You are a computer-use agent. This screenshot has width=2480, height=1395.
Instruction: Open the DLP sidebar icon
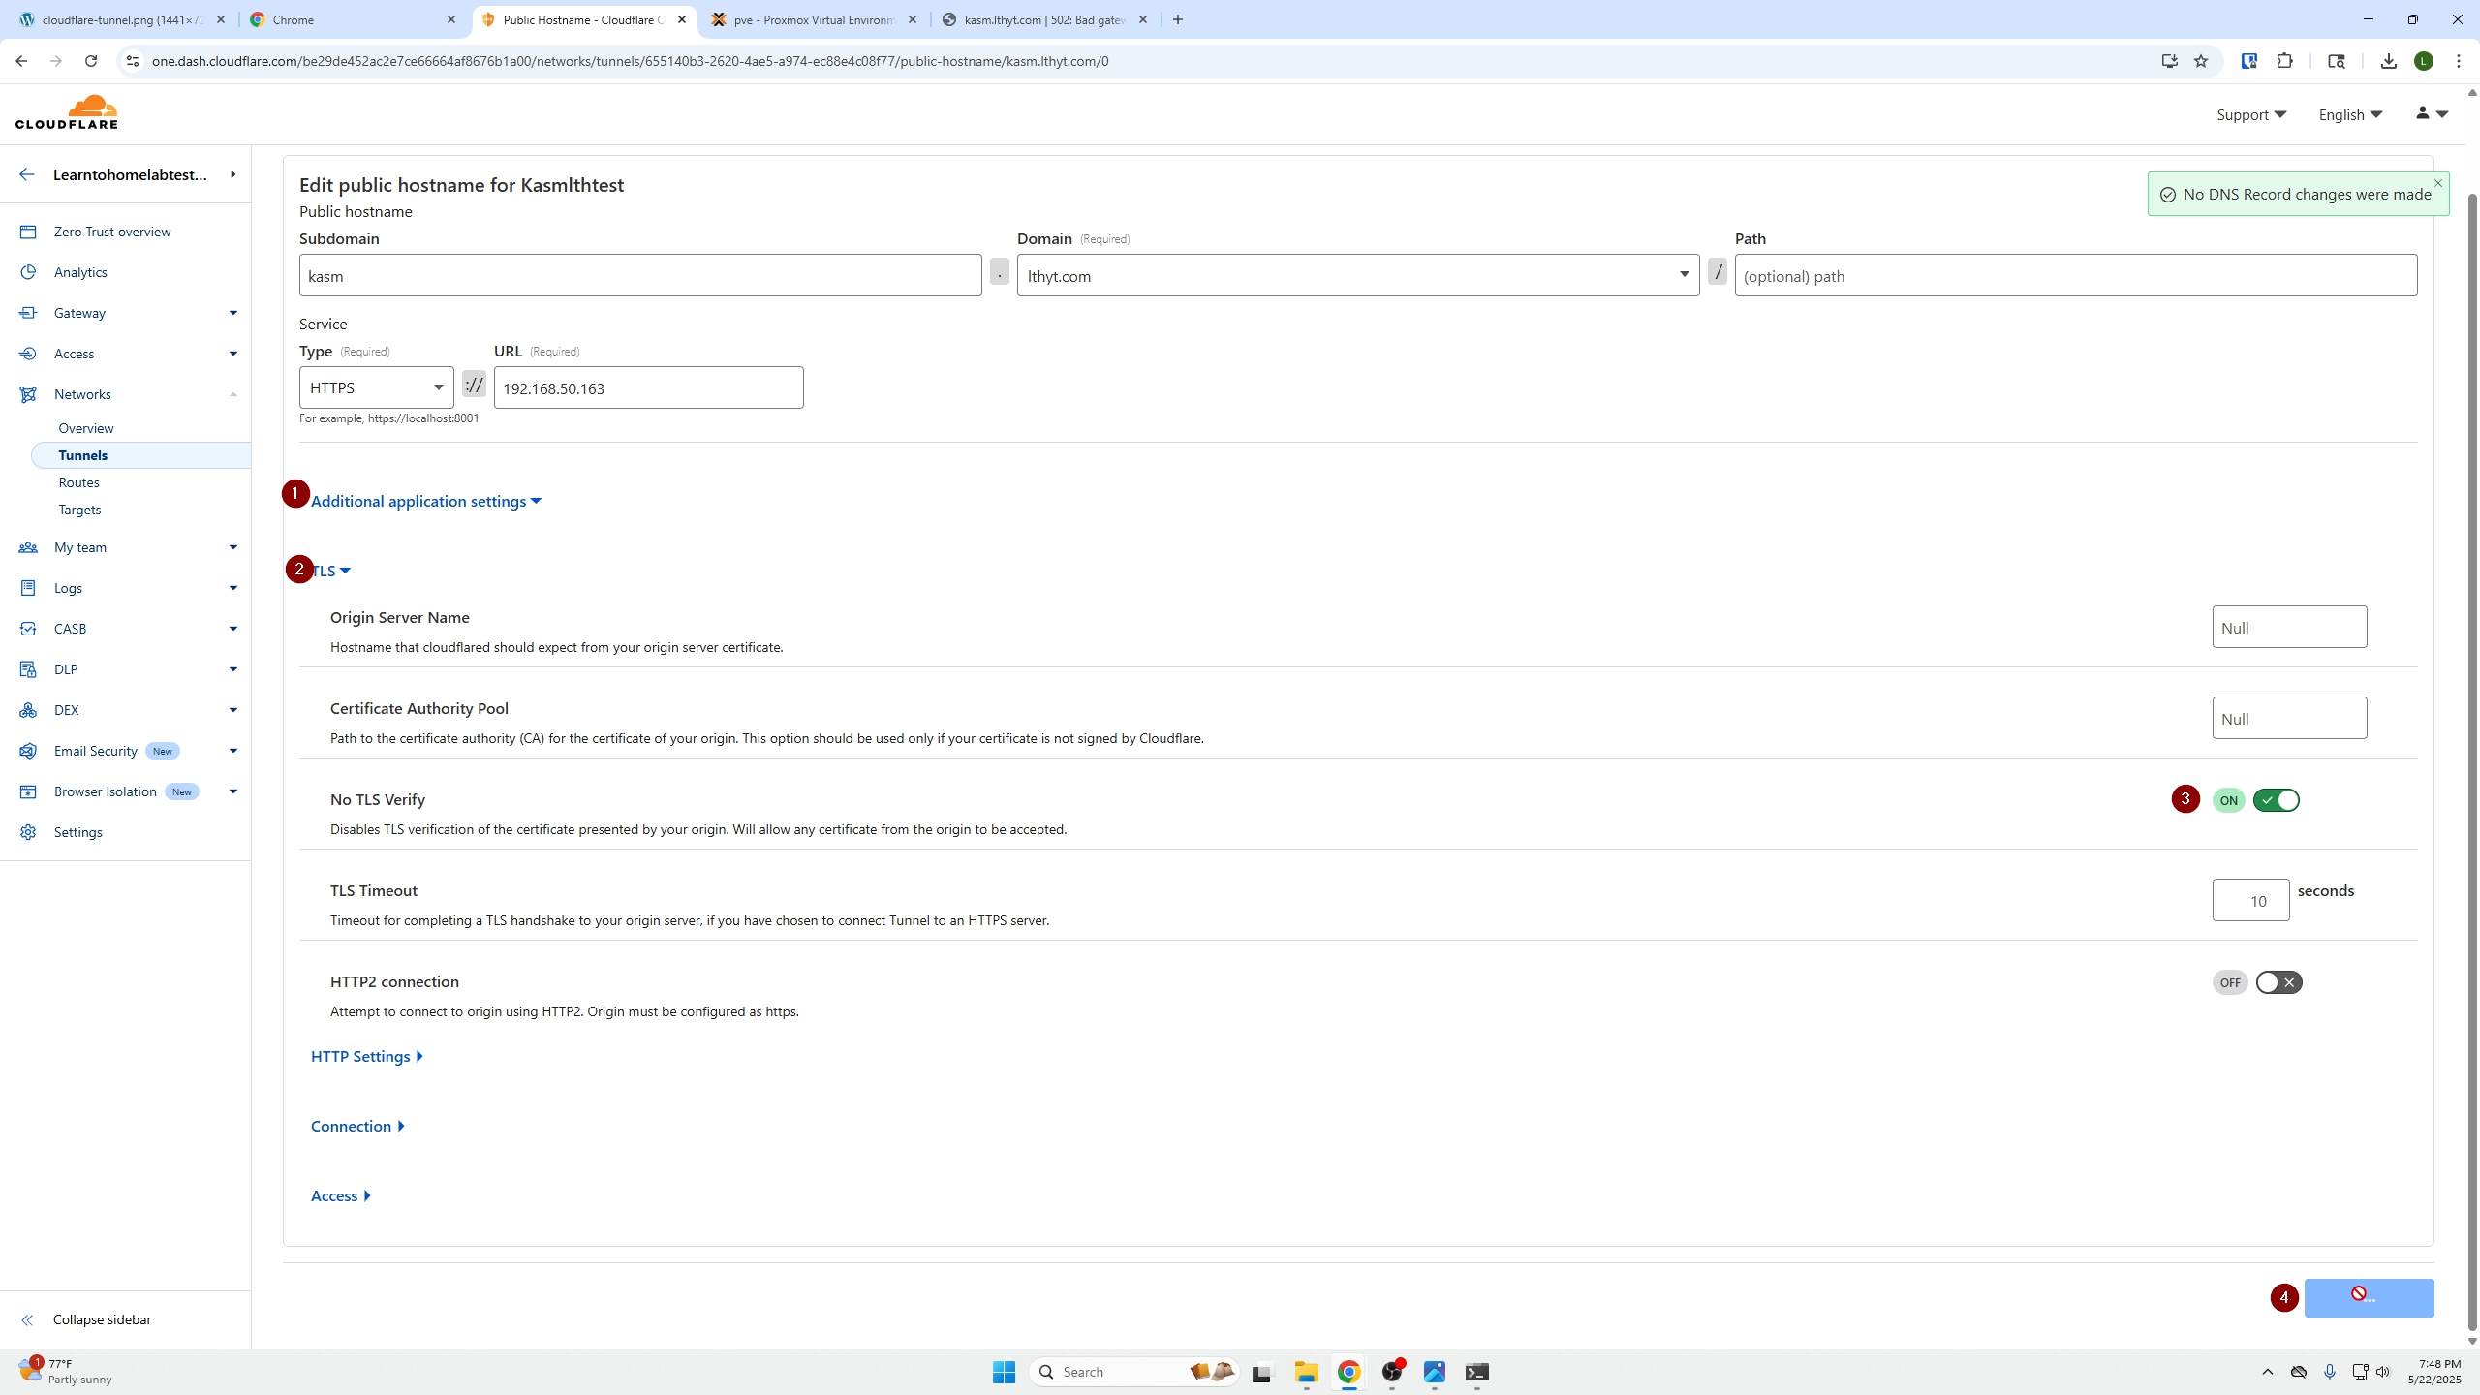30,668
